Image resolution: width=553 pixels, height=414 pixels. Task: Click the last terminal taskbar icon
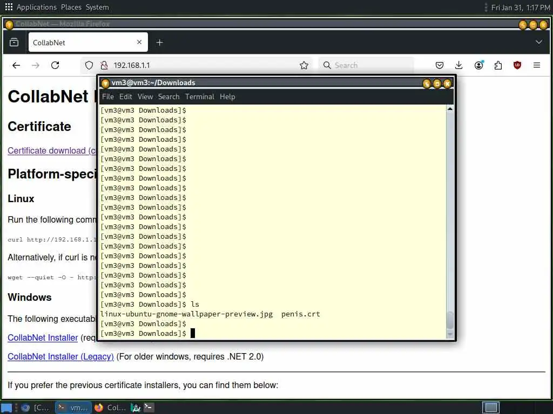click(149, 408)
